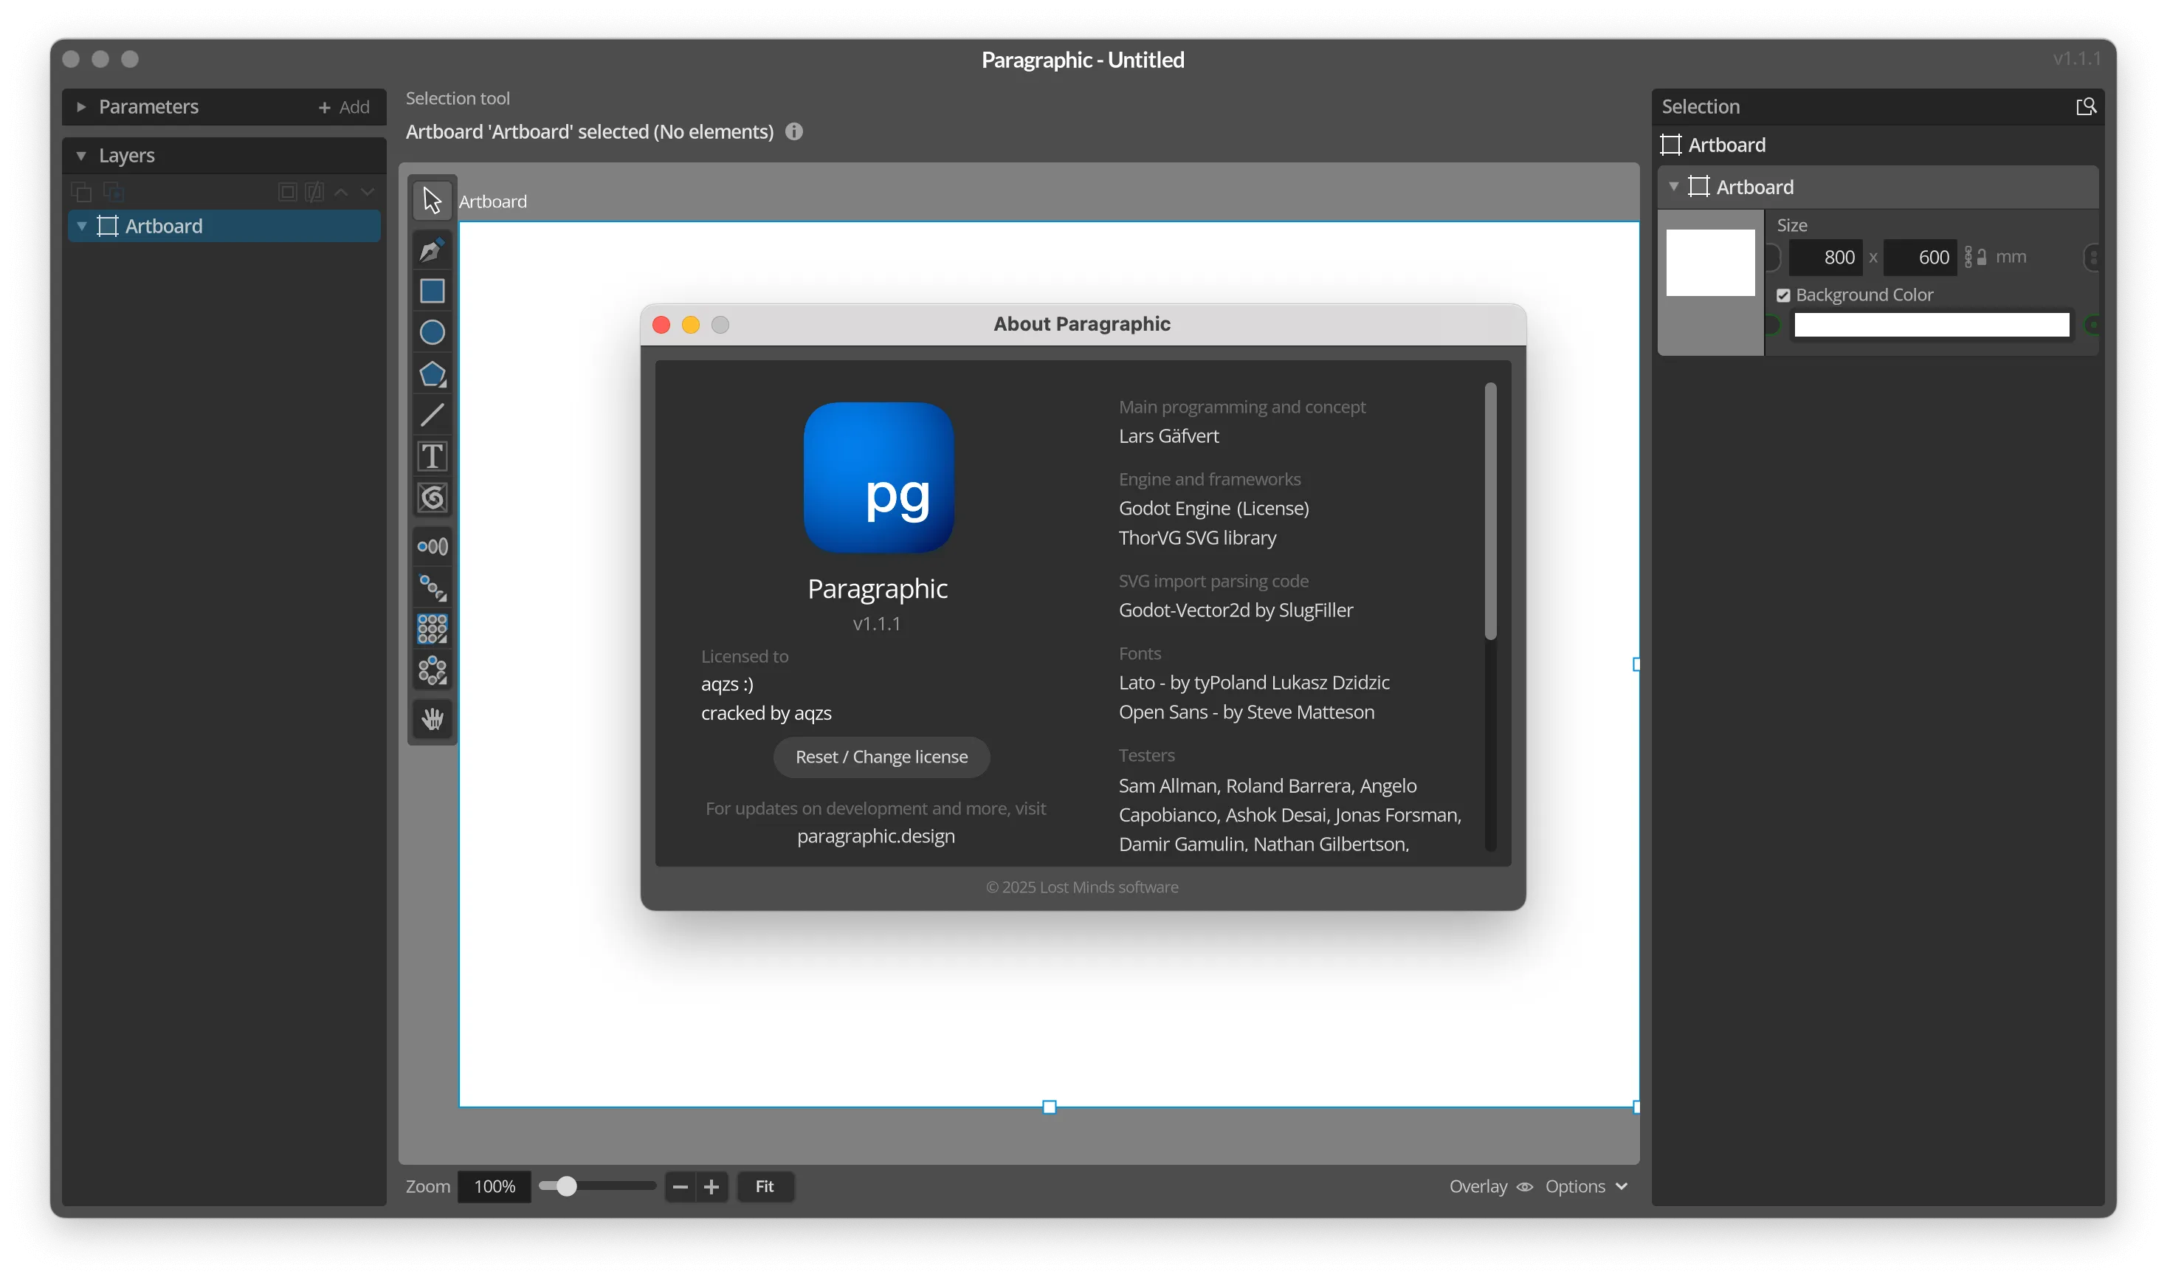Image resolution: width=2167 pixels, height=1280 pixels.
Task: Expand the Parameters panel
Action: 82,106
